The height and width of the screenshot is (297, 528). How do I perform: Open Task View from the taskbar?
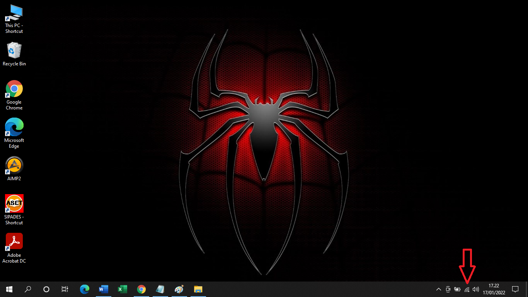[x=65, y=289]
